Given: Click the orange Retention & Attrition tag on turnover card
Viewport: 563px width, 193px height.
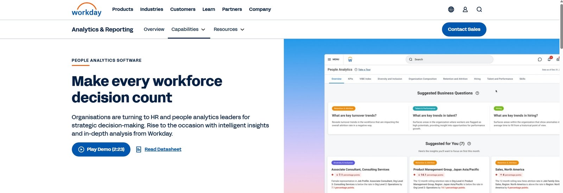Looking at the screenshot, I should tap(343, 109).
